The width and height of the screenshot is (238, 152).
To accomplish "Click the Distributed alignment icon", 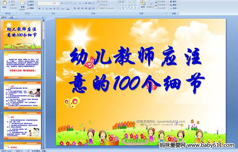I will [x=90, y=8].
